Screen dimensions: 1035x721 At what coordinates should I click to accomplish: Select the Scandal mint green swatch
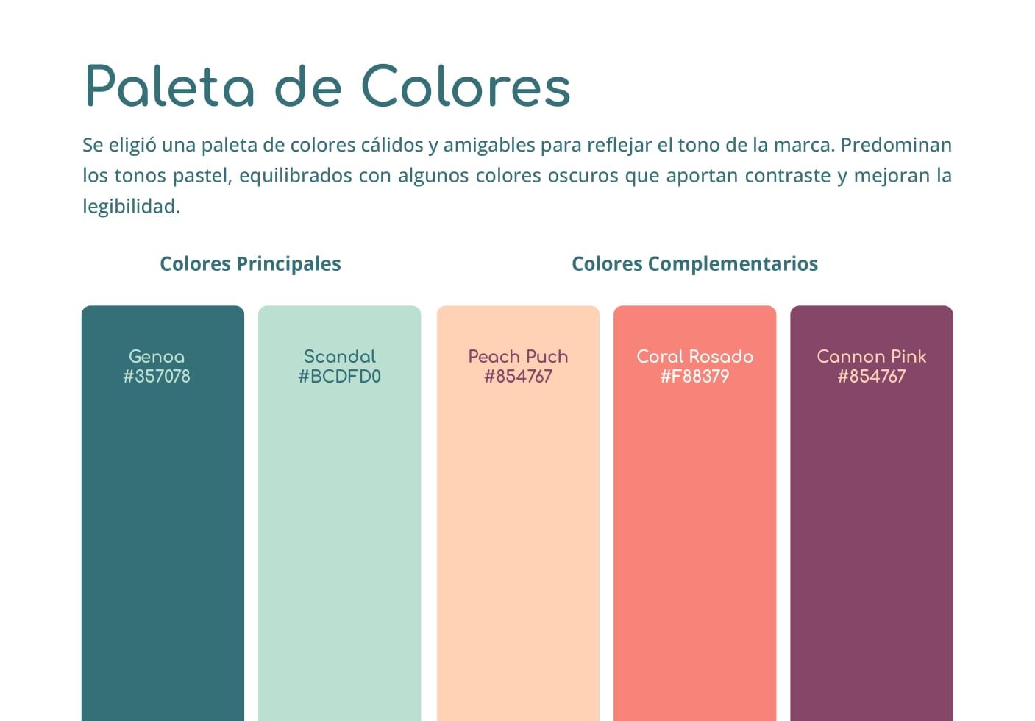click(340, 513)
